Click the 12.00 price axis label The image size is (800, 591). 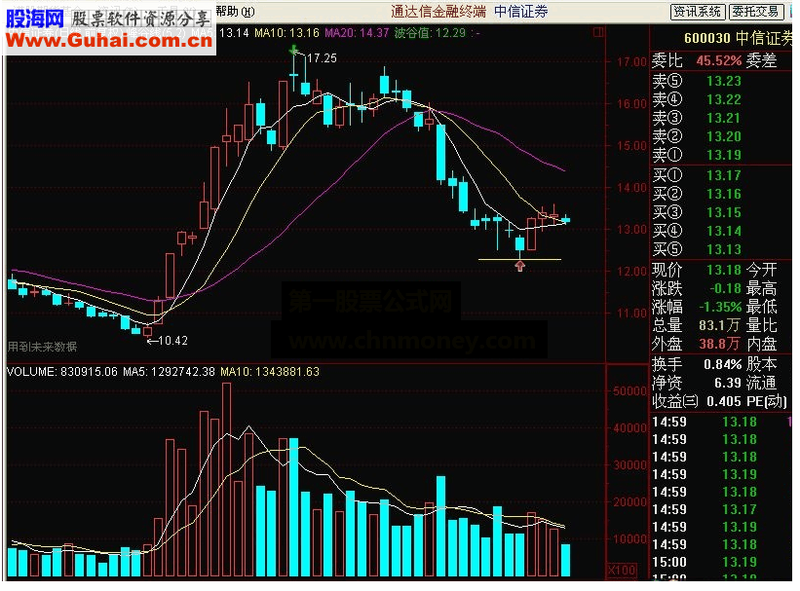tap(631, 272)
